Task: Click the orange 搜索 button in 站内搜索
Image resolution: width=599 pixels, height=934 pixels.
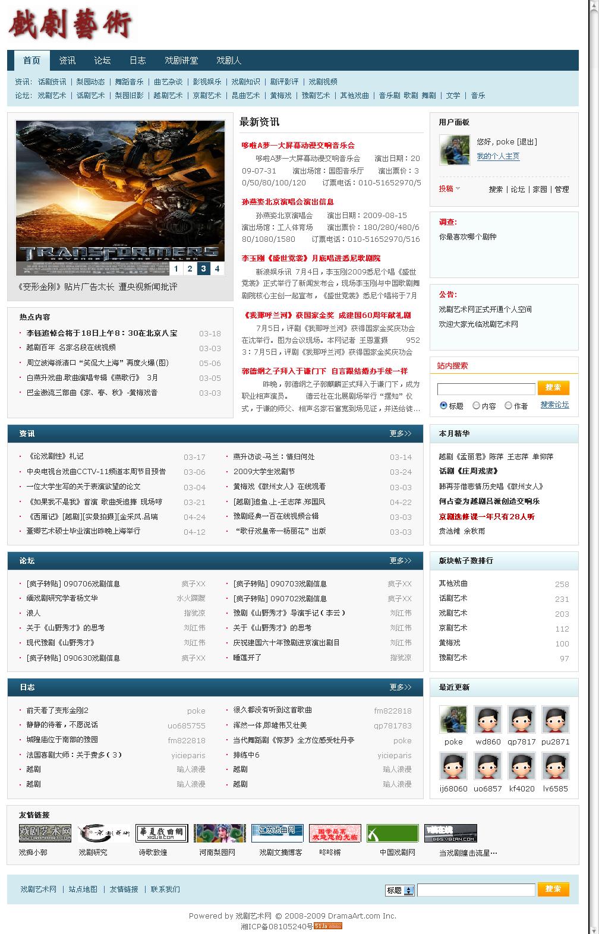Action: pos(553,387)
